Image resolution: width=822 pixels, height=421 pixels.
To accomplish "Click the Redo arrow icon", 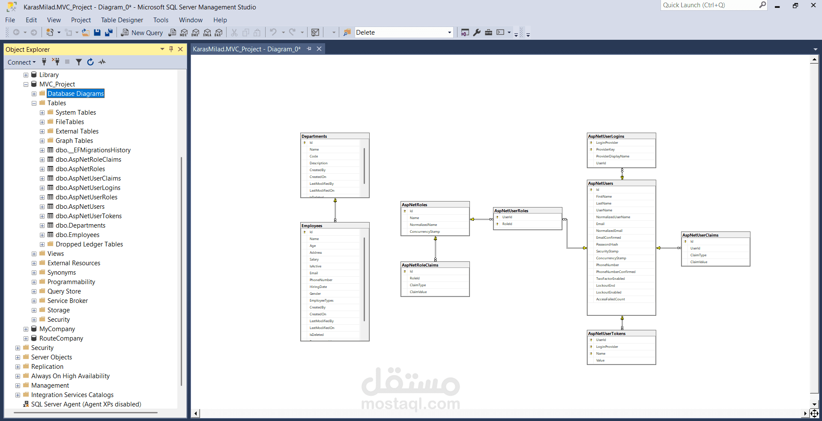I will click(293, 32).
